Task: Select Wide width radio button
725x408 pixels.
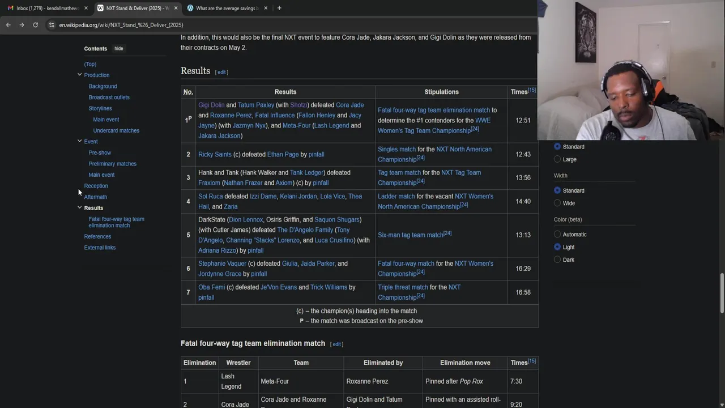Action: [557, 203]
